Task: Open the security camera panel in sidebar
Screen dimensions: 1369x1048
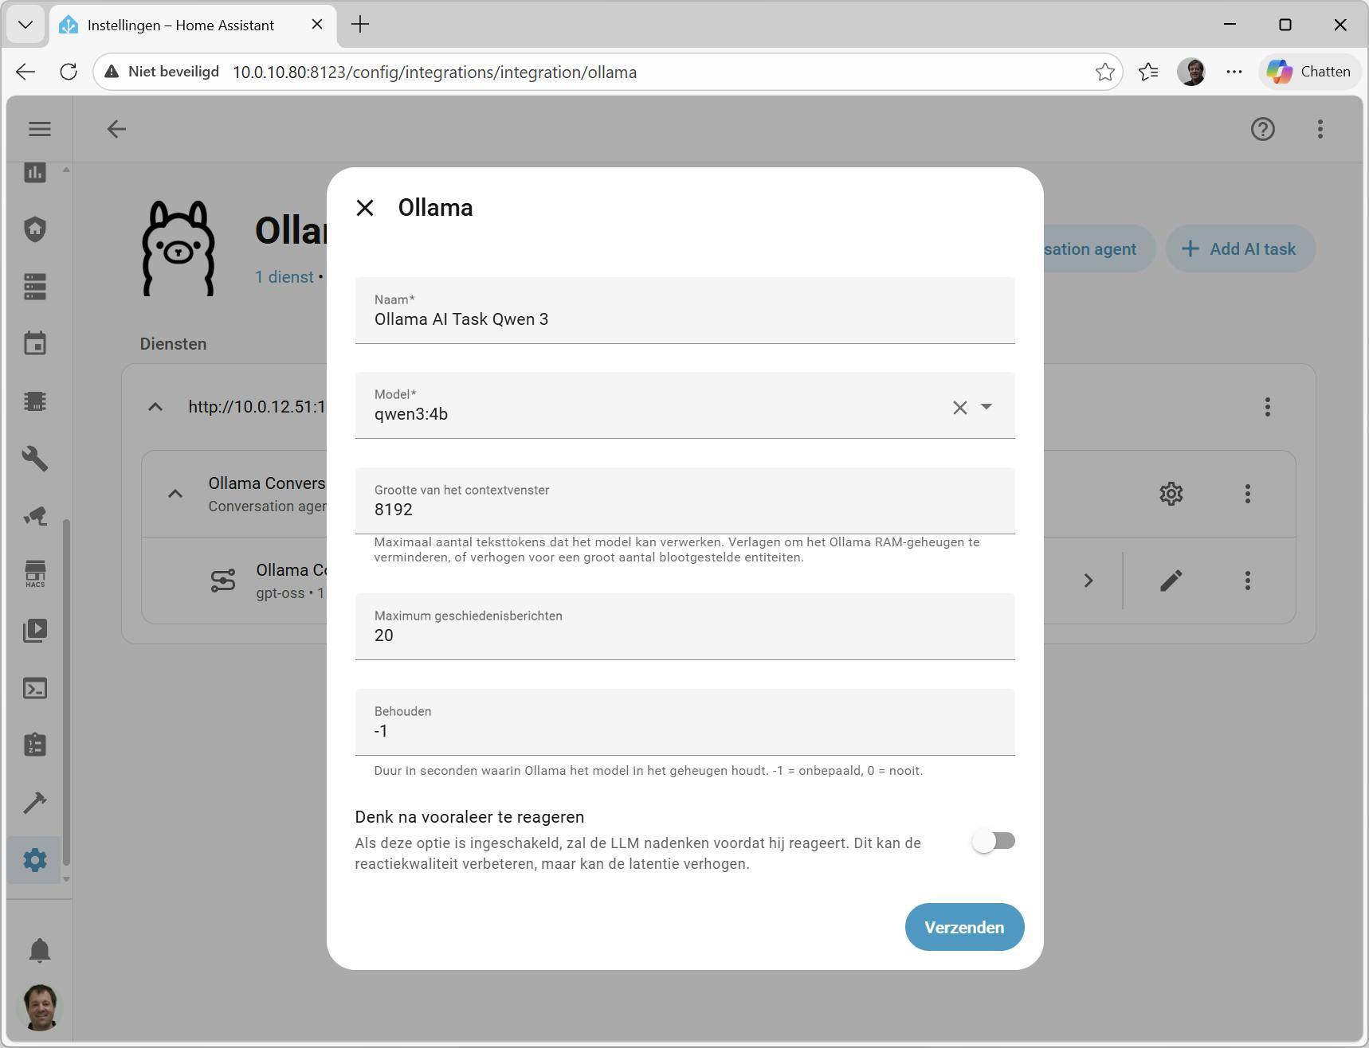Action: coord(35,516)
